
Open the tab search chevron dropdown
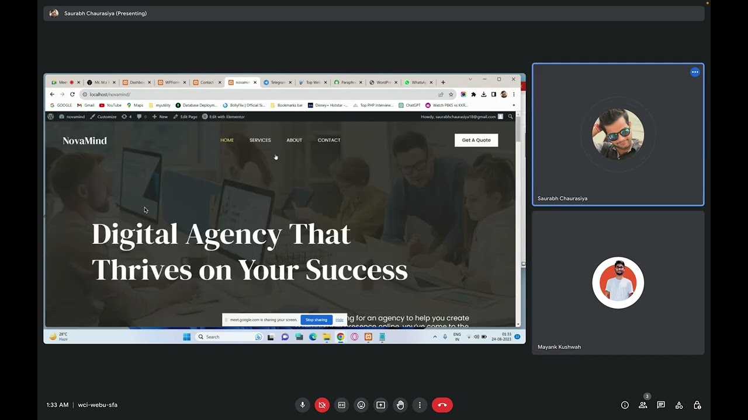[x=470, y=79]
